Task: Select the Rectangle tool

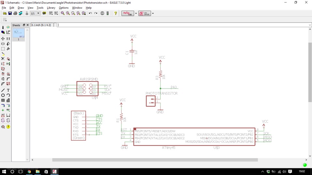Action: click(x=3, y=101)
